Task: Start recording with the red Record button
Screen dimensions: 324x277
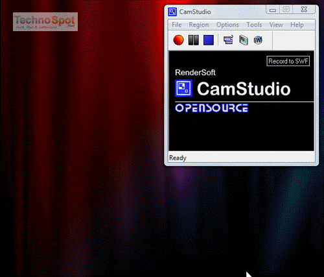Action: click(x=178, y=40)
